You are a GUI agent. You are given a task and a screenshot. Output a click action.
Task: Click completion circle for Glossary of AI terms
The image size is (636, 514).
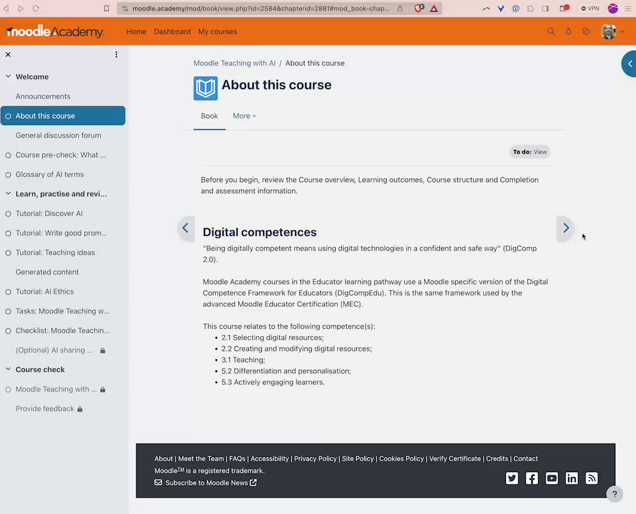tap(8, 175)
